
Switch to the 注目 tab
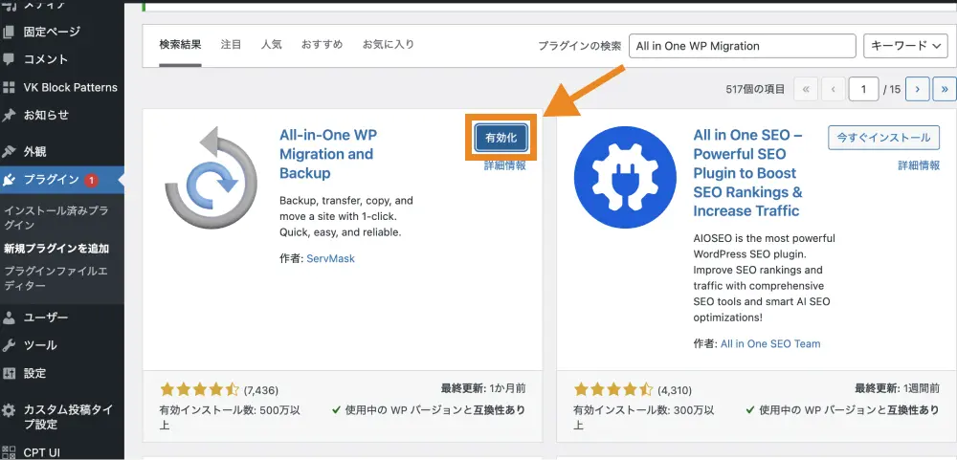[x=232, y=45]
